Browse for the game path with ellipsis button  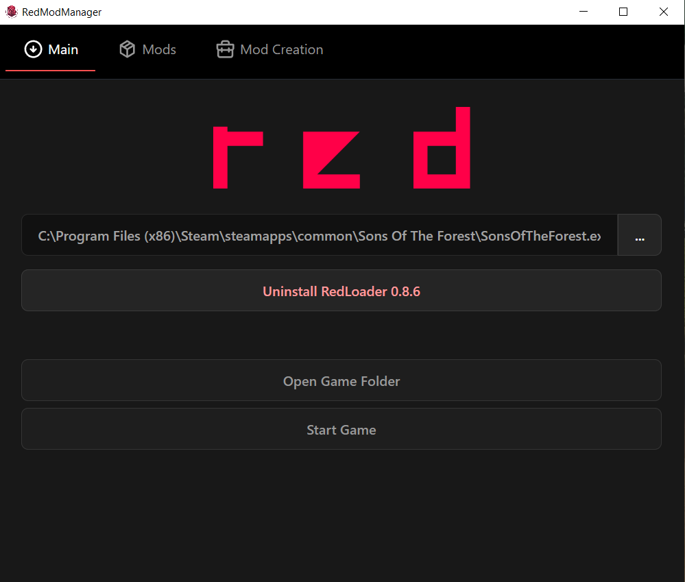pyautogui.click(x=640, y=235)
